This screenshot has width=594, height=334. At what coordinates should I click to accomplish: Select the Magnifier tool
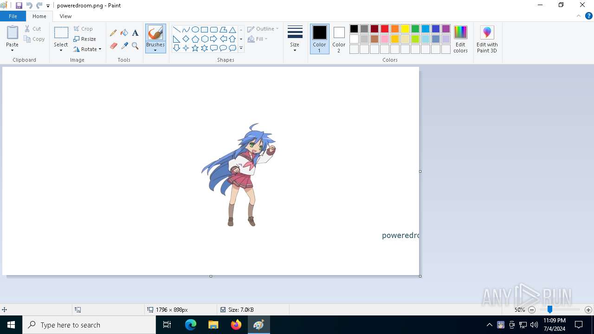135,46
